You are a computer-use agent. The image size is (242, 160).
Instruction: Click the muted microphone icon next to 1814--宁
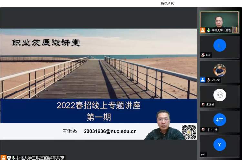203,129
